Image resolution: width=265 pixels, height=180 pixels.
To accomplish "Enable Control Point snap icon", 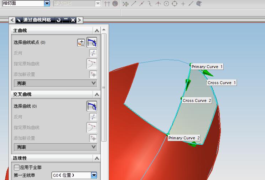I will coord(150,4).
